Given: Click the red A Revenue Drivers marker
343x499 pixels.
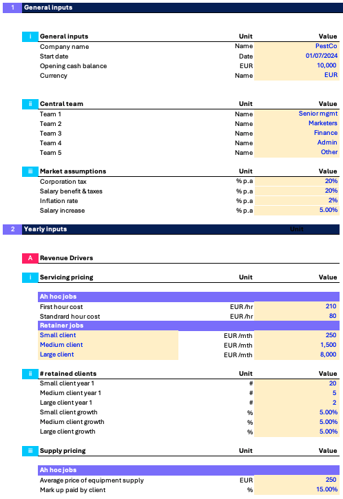Looking at the screenshot, I should coord(30,258).
